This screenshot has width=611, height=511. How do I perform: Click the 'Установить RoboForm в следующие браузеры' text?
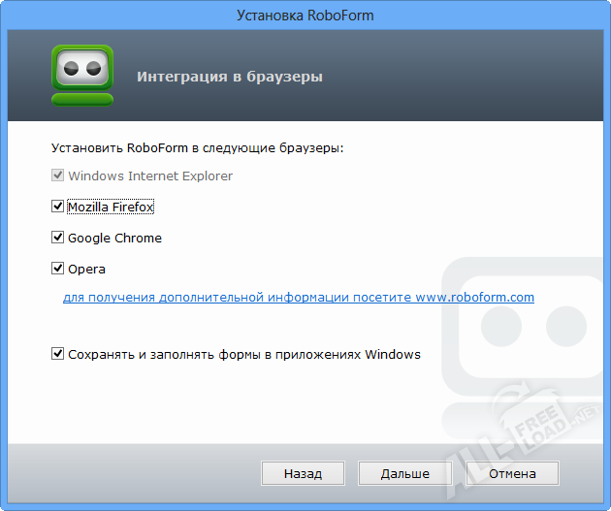197,148
